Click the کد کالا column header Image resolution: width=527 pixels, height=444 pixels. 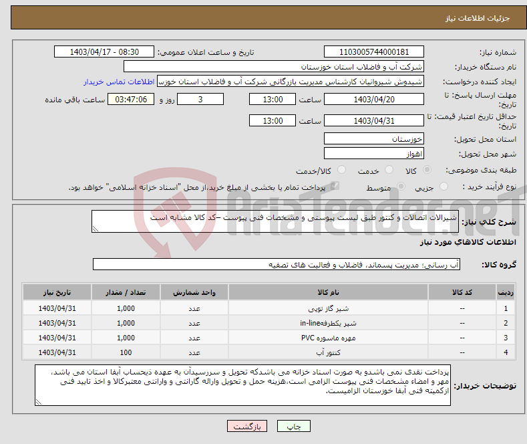pos(462,292)
